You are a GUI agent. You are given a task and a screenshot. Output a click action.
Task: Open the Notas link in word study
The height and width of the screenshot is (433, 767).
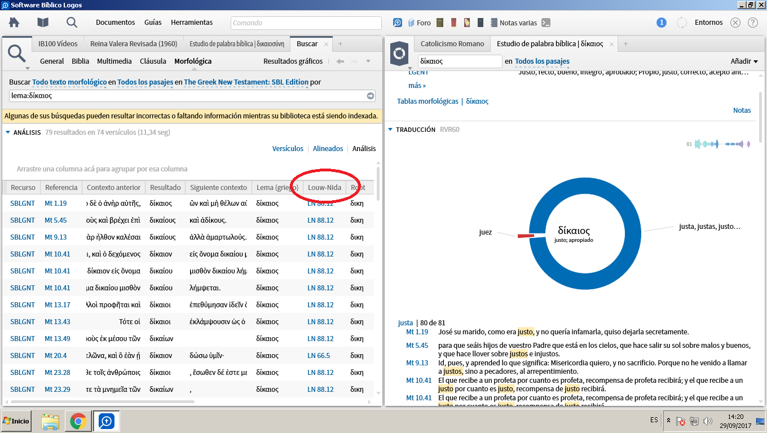[742, 110]
